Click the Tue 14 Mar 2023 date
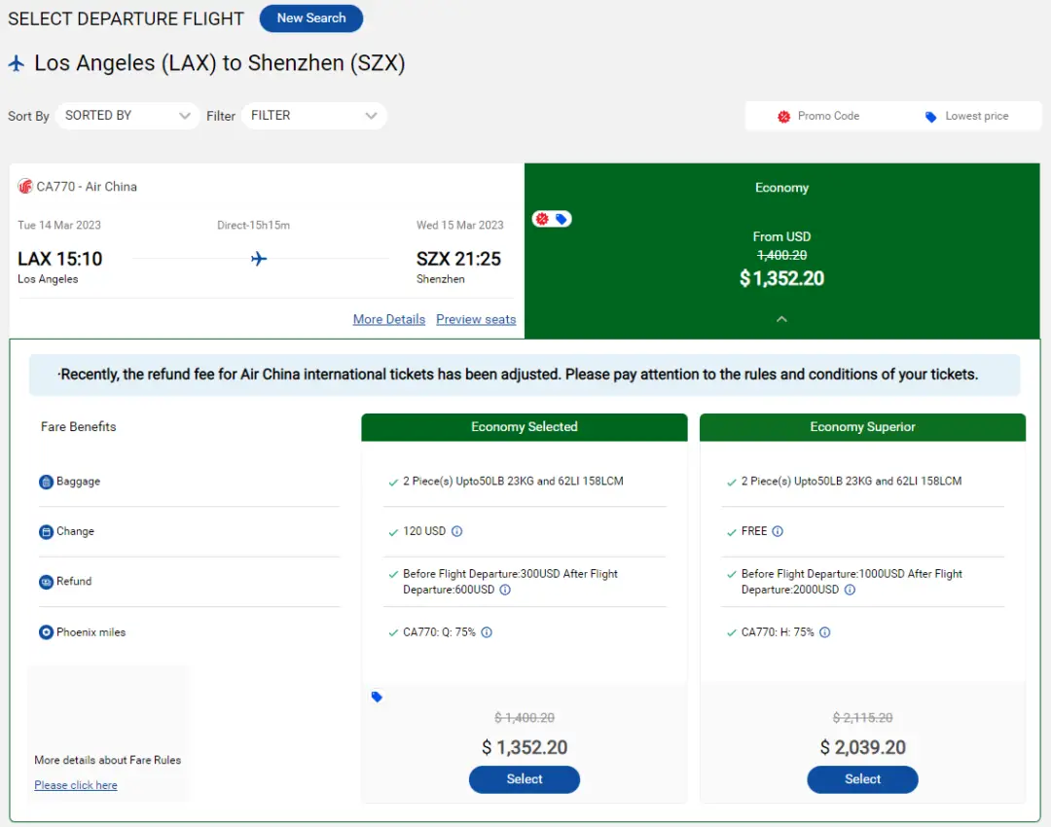This screenshot has width=1051, height=827. click(59, 225)
